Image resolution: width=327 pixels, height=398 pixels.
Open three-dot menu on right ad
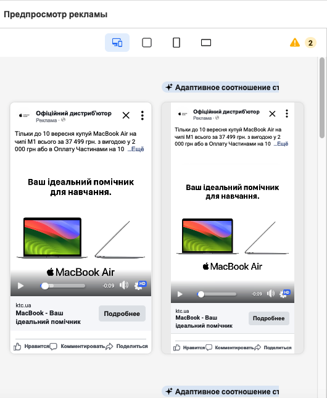coord(287,114)
